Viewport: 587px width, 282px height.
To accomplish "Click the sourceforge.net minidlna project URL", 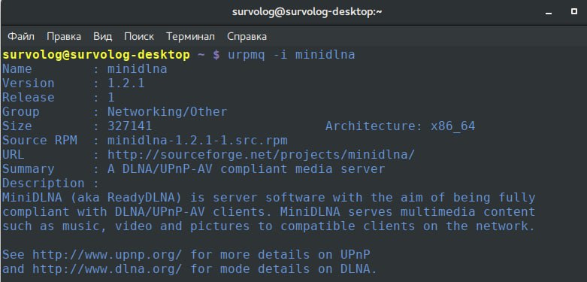I will (x=261, y=155).
